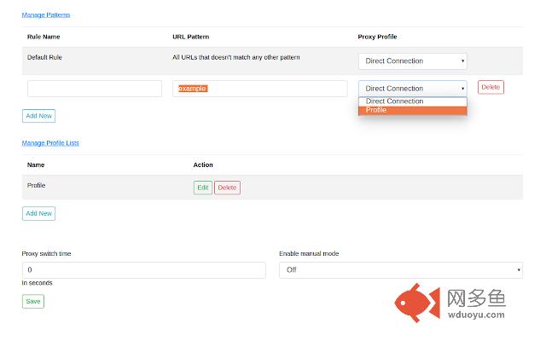Click the 'Profile' name in the profile list row
546x341 pixels.
point(37,185)
